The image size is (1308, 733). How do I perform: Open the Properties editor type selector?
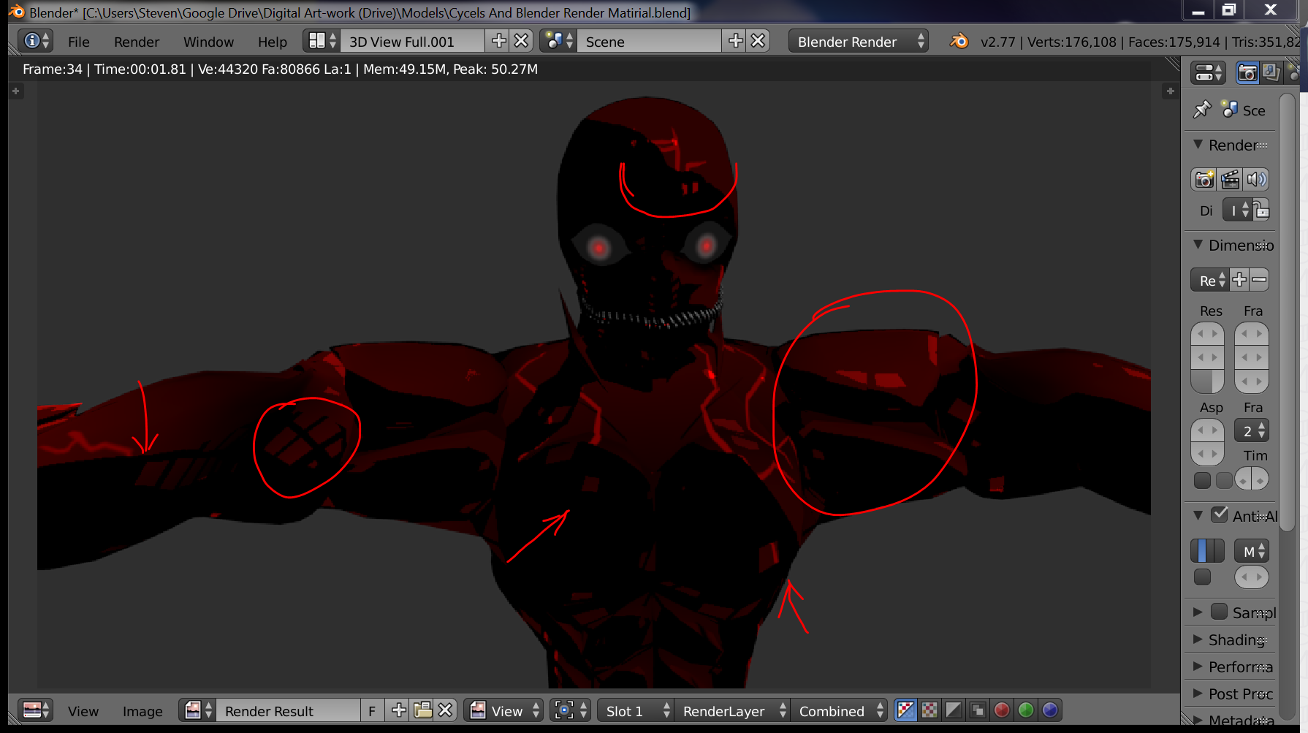point(1208,72)
